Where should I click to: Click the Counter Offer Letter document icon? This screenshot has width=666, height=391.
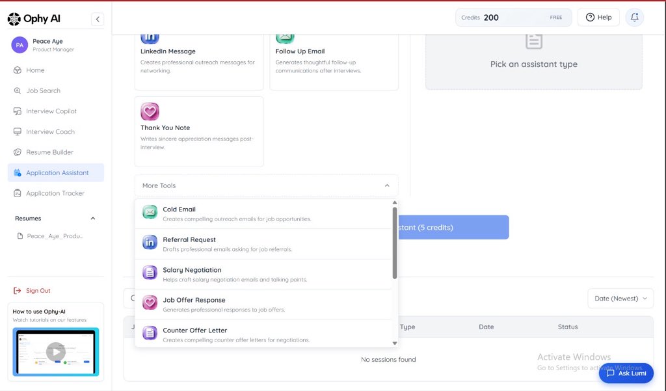pos(150,333)
